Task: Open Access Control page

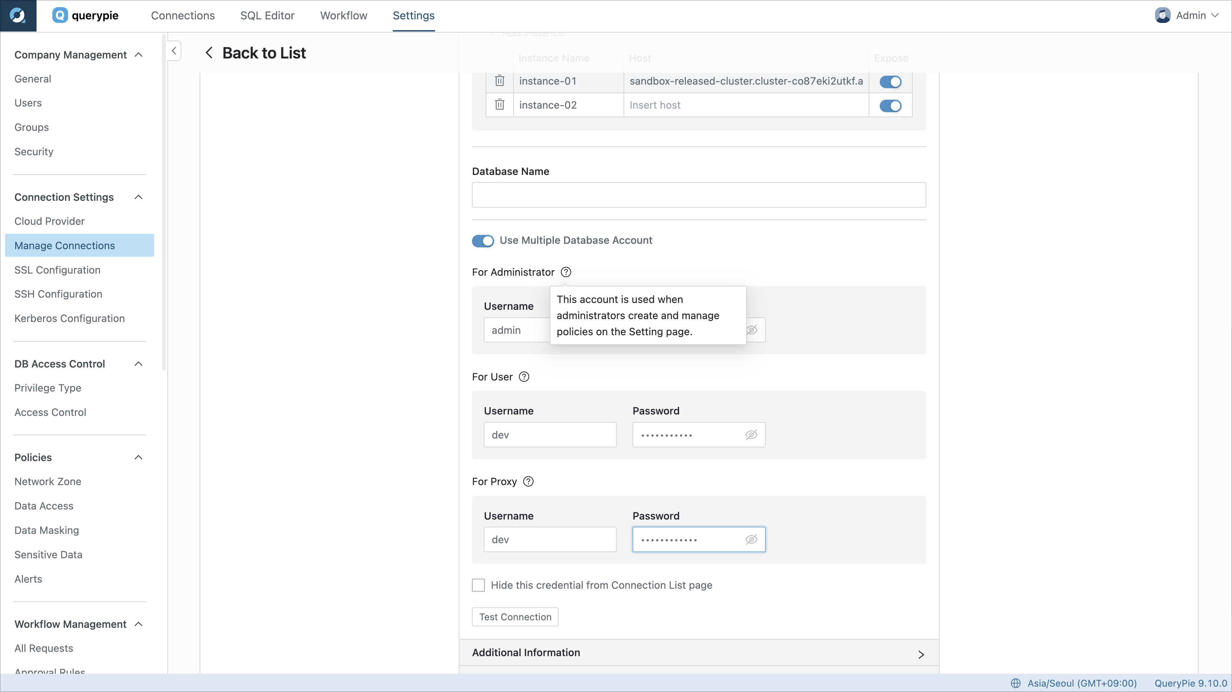Action: (50, 412)
